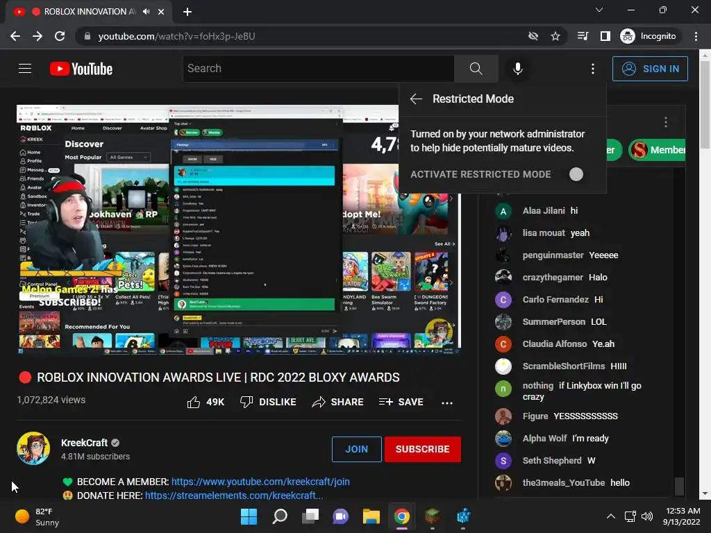Go to the YouTube home logo
Viewport: 711px width, 533px height.
tap(81, 69)
